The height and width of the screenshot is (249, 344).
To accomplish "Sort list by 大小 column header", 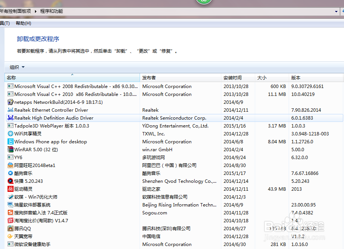I will pyautogui.click(x=272, y=77).
